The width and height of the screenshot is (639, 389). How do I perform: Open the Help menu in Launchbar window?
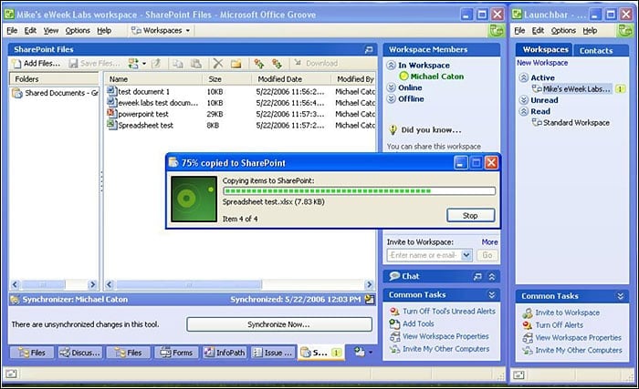tap(590, 30)
